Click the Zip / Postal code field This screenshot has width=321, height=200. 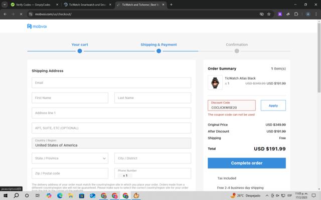click(x=70, y=173)
